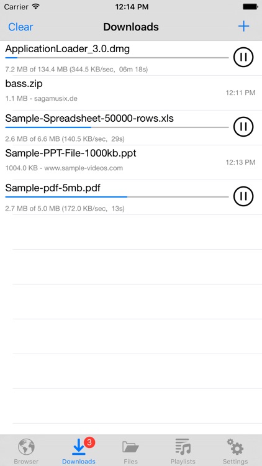Tap the Sample-pdf-5mb.pdf progress bar

click(x=117, y=197)
